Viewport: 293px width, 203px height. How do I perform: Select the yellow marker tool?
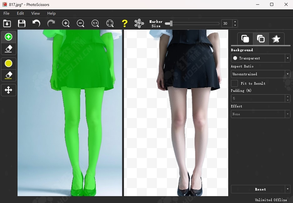8,64
